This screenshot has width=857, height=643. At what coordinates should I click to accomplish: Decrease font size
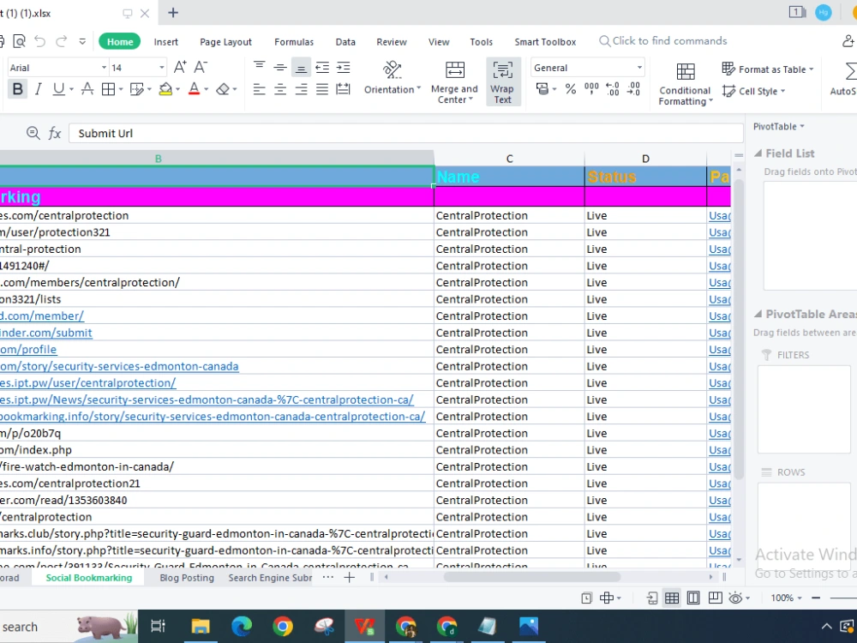(201, 67)
